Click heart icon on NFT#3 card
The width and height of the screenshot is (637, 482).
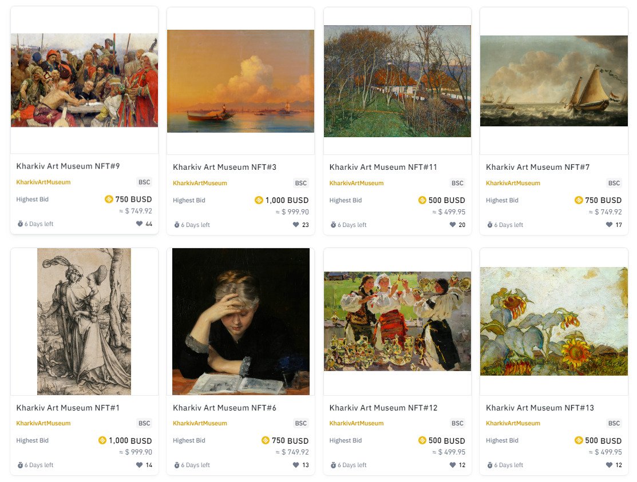(x=296, y=225)
